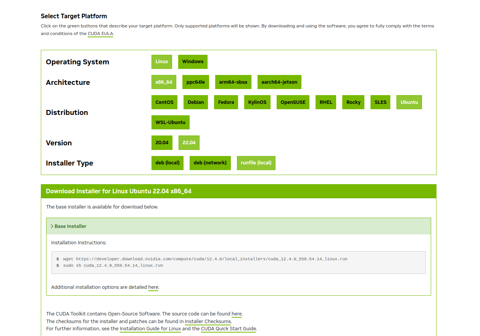This screenshot has width=480, height=336.
Task: Pick Rocky distribution
Action: 353,102
